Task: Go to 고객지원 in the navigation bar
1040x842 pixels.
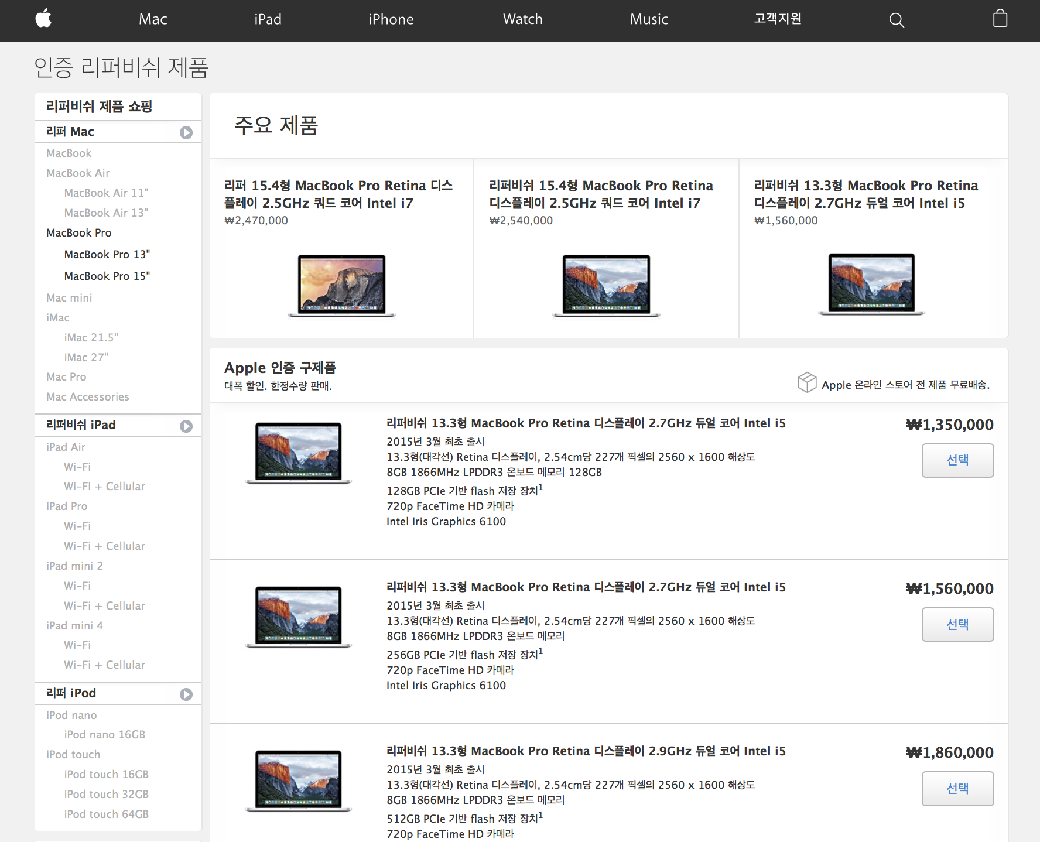Action: tap(777, 19)
